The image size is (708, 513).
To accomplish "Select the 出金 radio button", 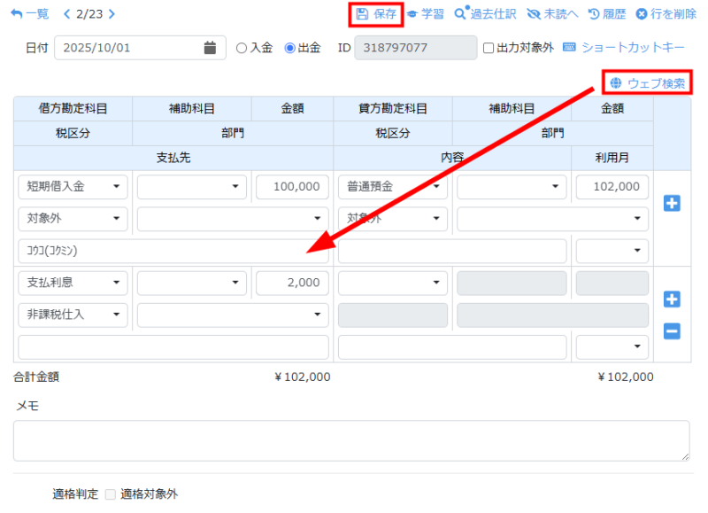I will pyautogui.click(x=289, y=48).
